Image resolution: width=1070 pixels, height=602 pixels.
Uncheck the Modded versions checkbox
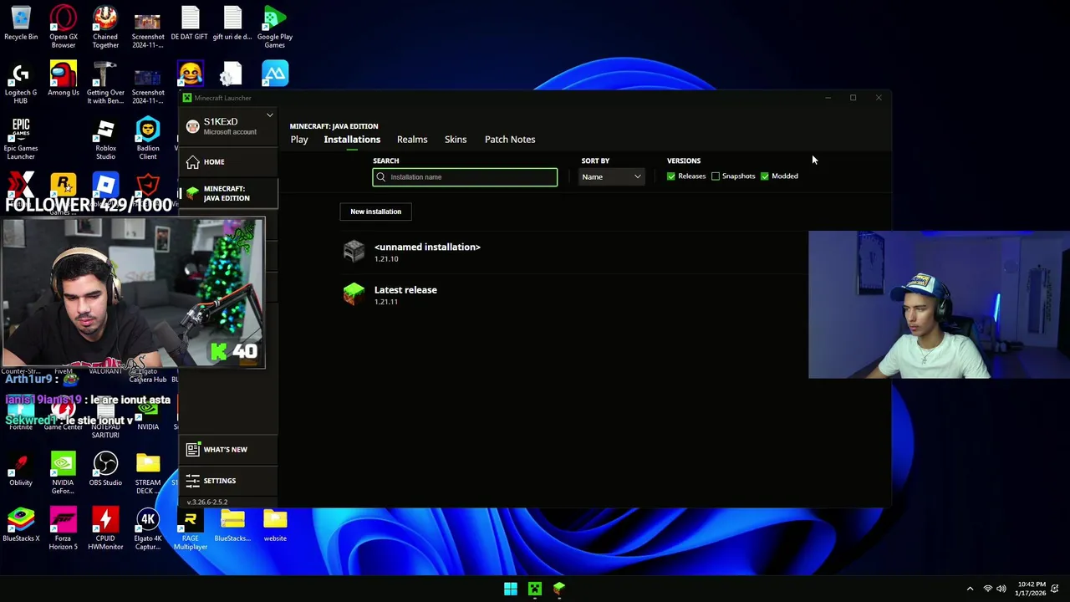(x=765, y=176)
